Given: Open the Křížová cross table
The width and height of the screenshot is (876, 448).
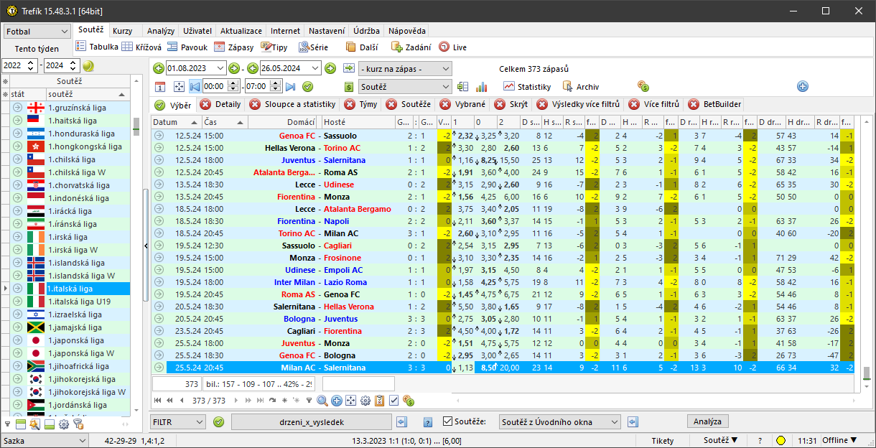Looking at the screenshot, I should (x=141, y=47).
